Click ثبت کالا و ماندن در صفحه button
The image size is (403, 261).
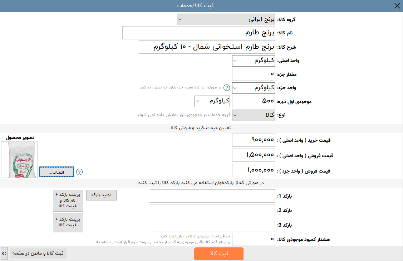pyautogui.click(x=38, y=253)
